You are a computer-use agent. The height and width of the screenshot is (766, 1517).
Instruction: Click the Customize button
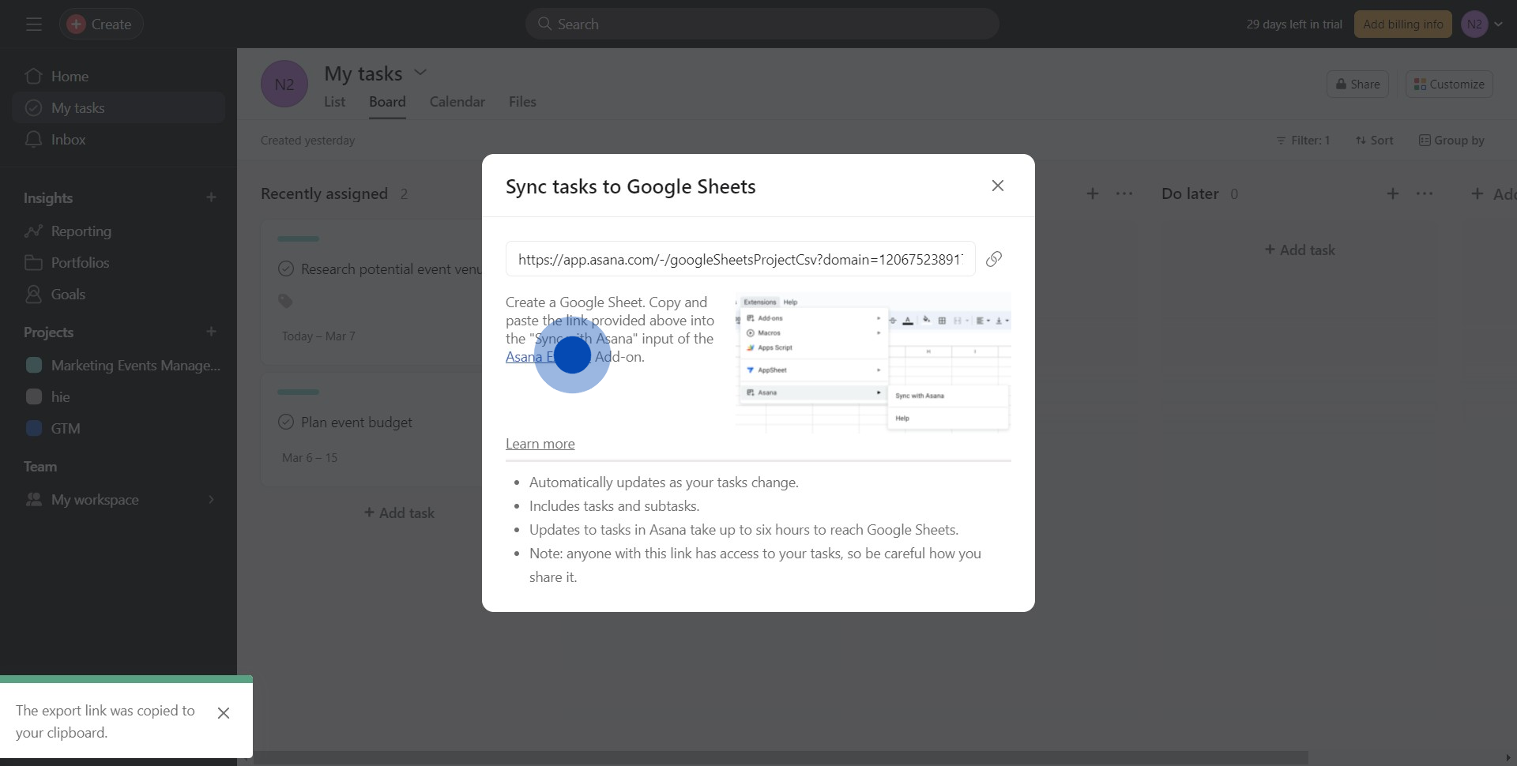(x=1449, y=84)
